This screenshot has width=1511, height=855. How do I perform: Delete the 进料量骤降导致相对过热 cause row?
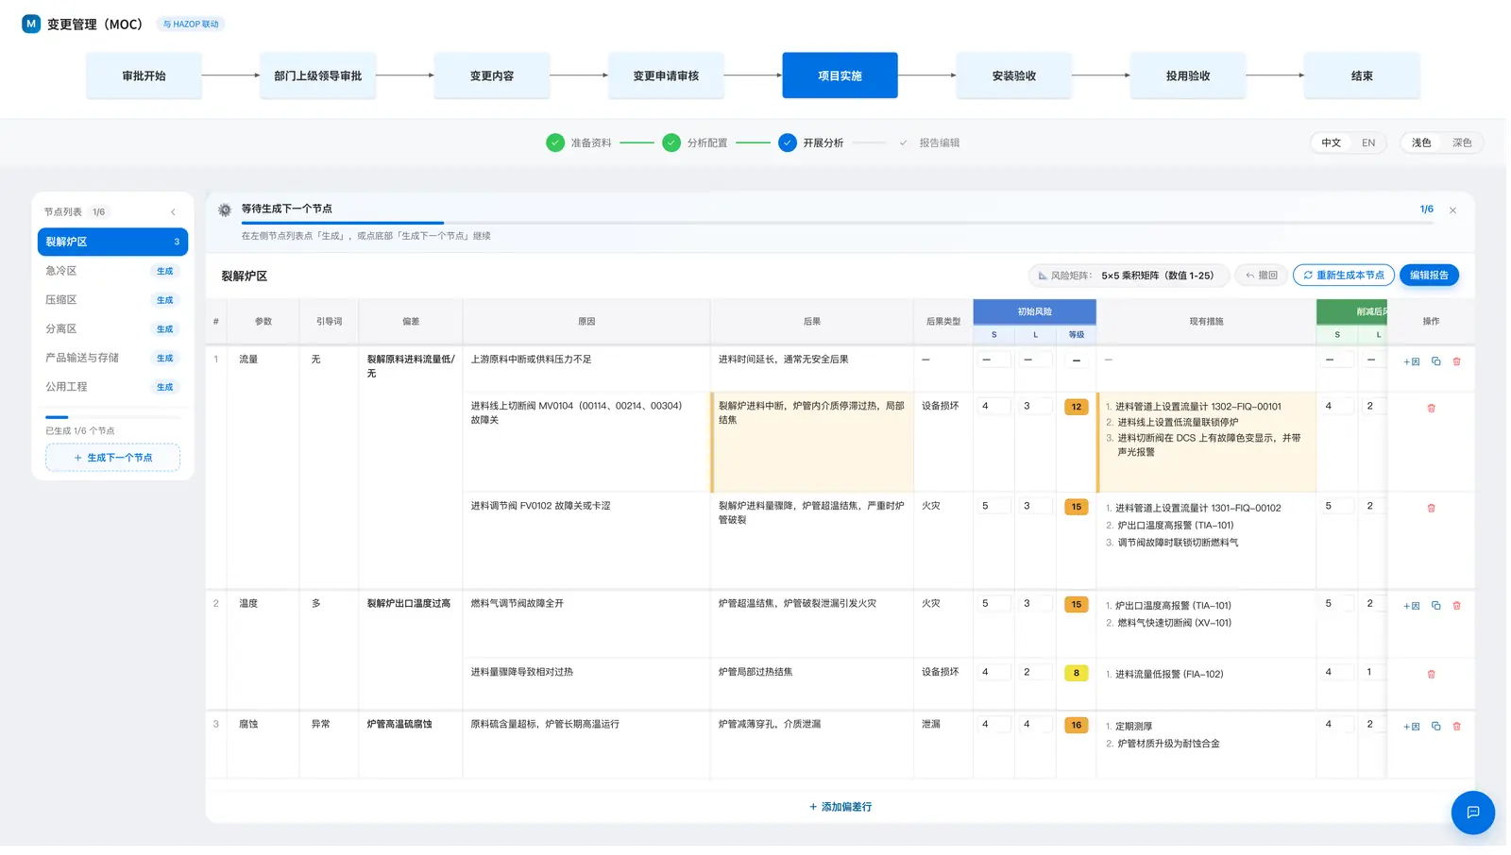click(x=1431, y=674)
